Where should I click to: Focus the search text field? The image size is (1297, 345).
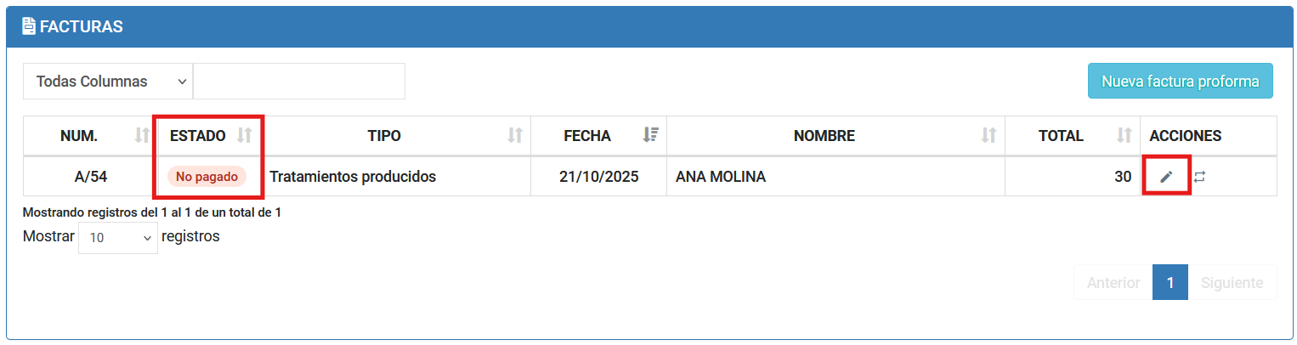tap(299, 82)
